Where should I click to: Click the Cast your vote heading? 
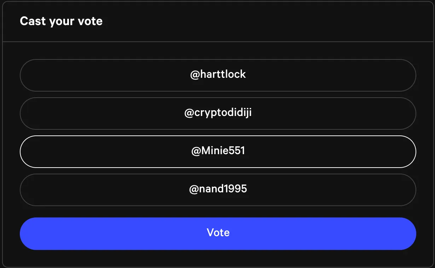(61, 21)
